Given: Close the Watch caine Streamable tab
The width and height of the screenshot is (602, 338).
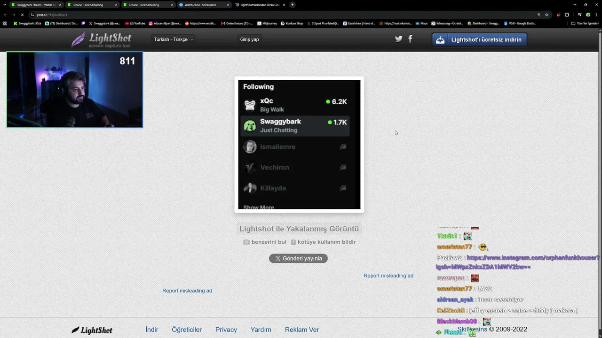Looking at the screenshot, I should pyautogui.click(x=229, y=5).
